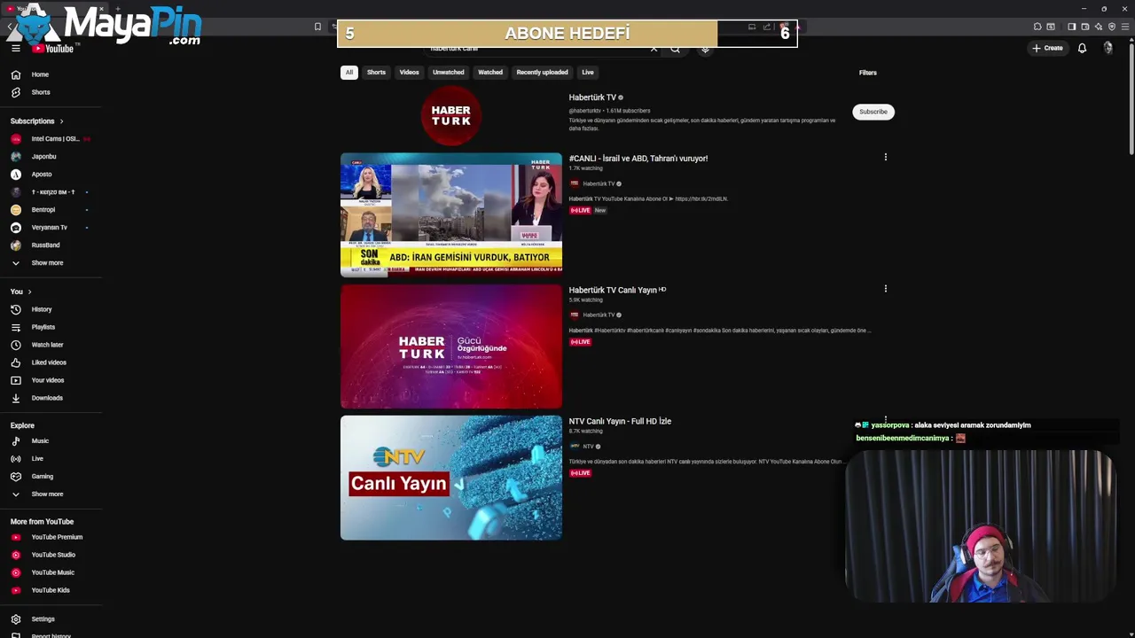Open the browser main menu icon
This screenshot has width=1135, height=638.
tap(1125, 27)
